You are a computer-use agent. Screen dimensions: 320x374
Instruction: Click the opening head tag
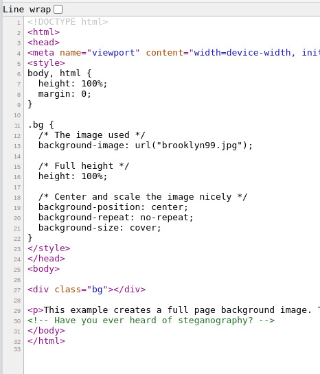(43, 43)
